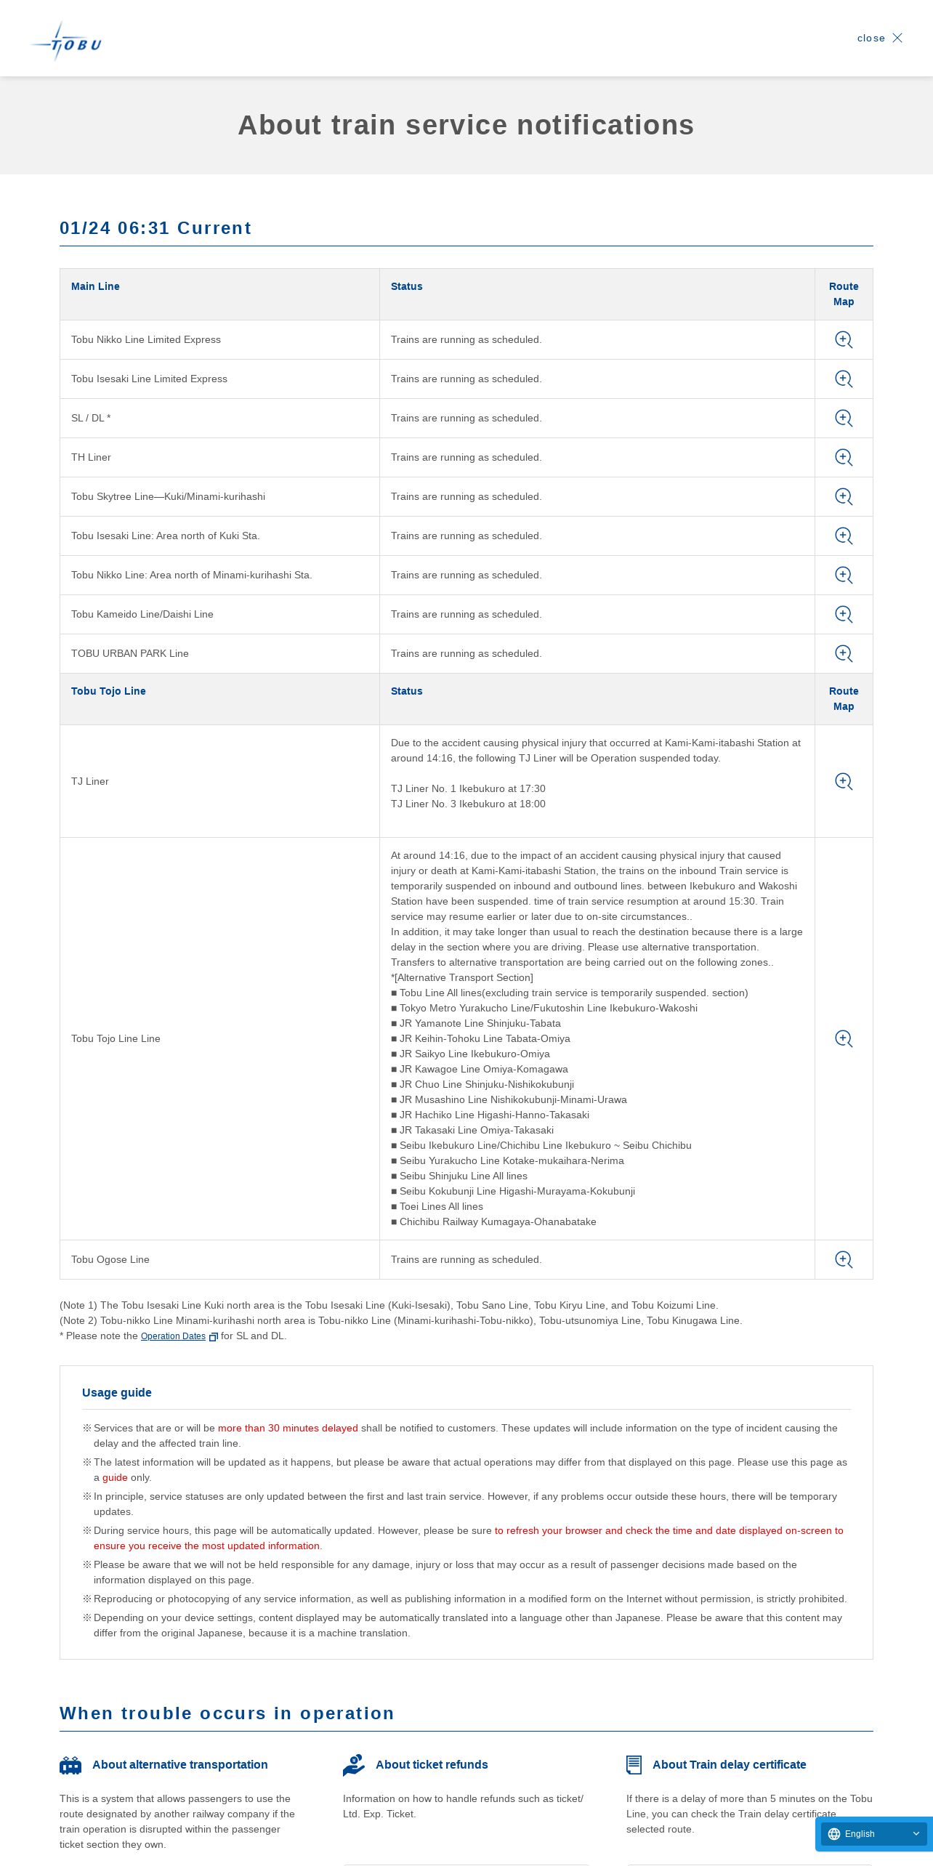Click the TOBU URBAN PARK Line row name
The height and width of the screenshot is (1866, 933).
(x=130, y=653)
